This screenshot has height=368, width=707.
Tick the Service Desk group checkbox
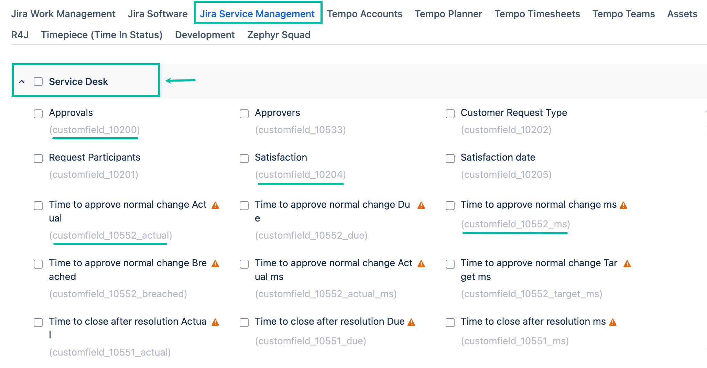tap(38, 82)
